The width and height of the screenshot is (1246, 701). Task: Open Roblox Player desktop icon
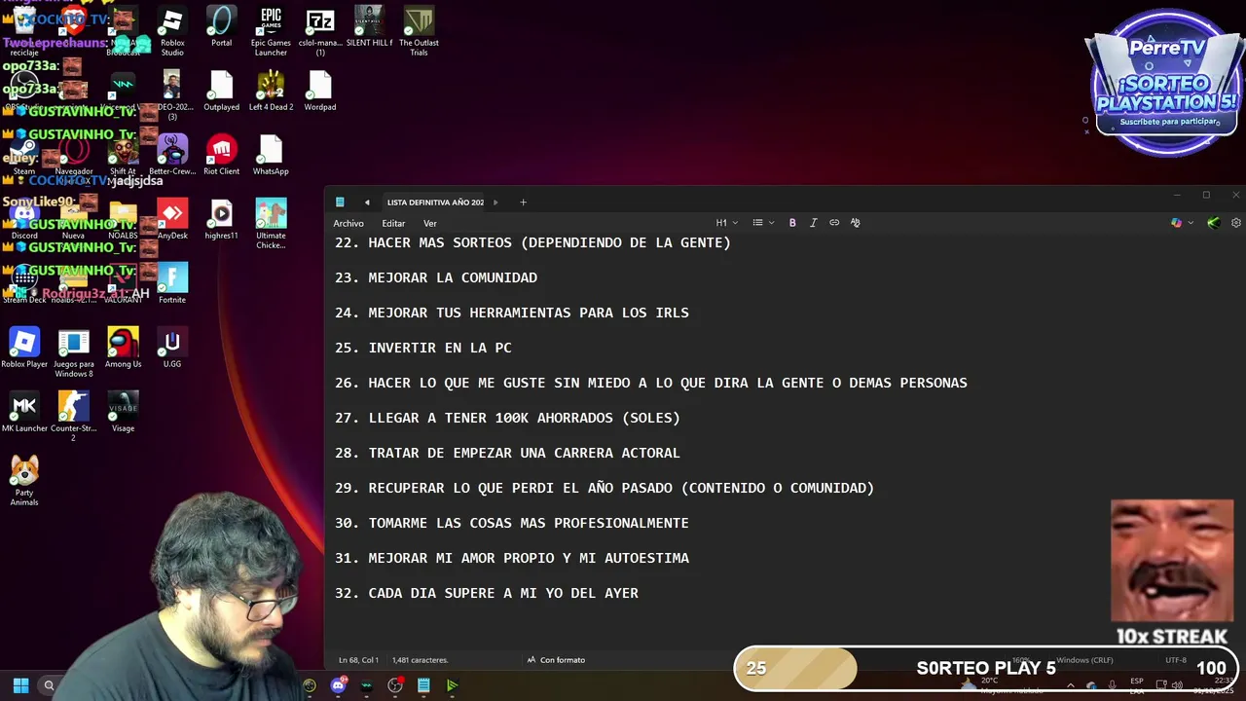point(24,349)
